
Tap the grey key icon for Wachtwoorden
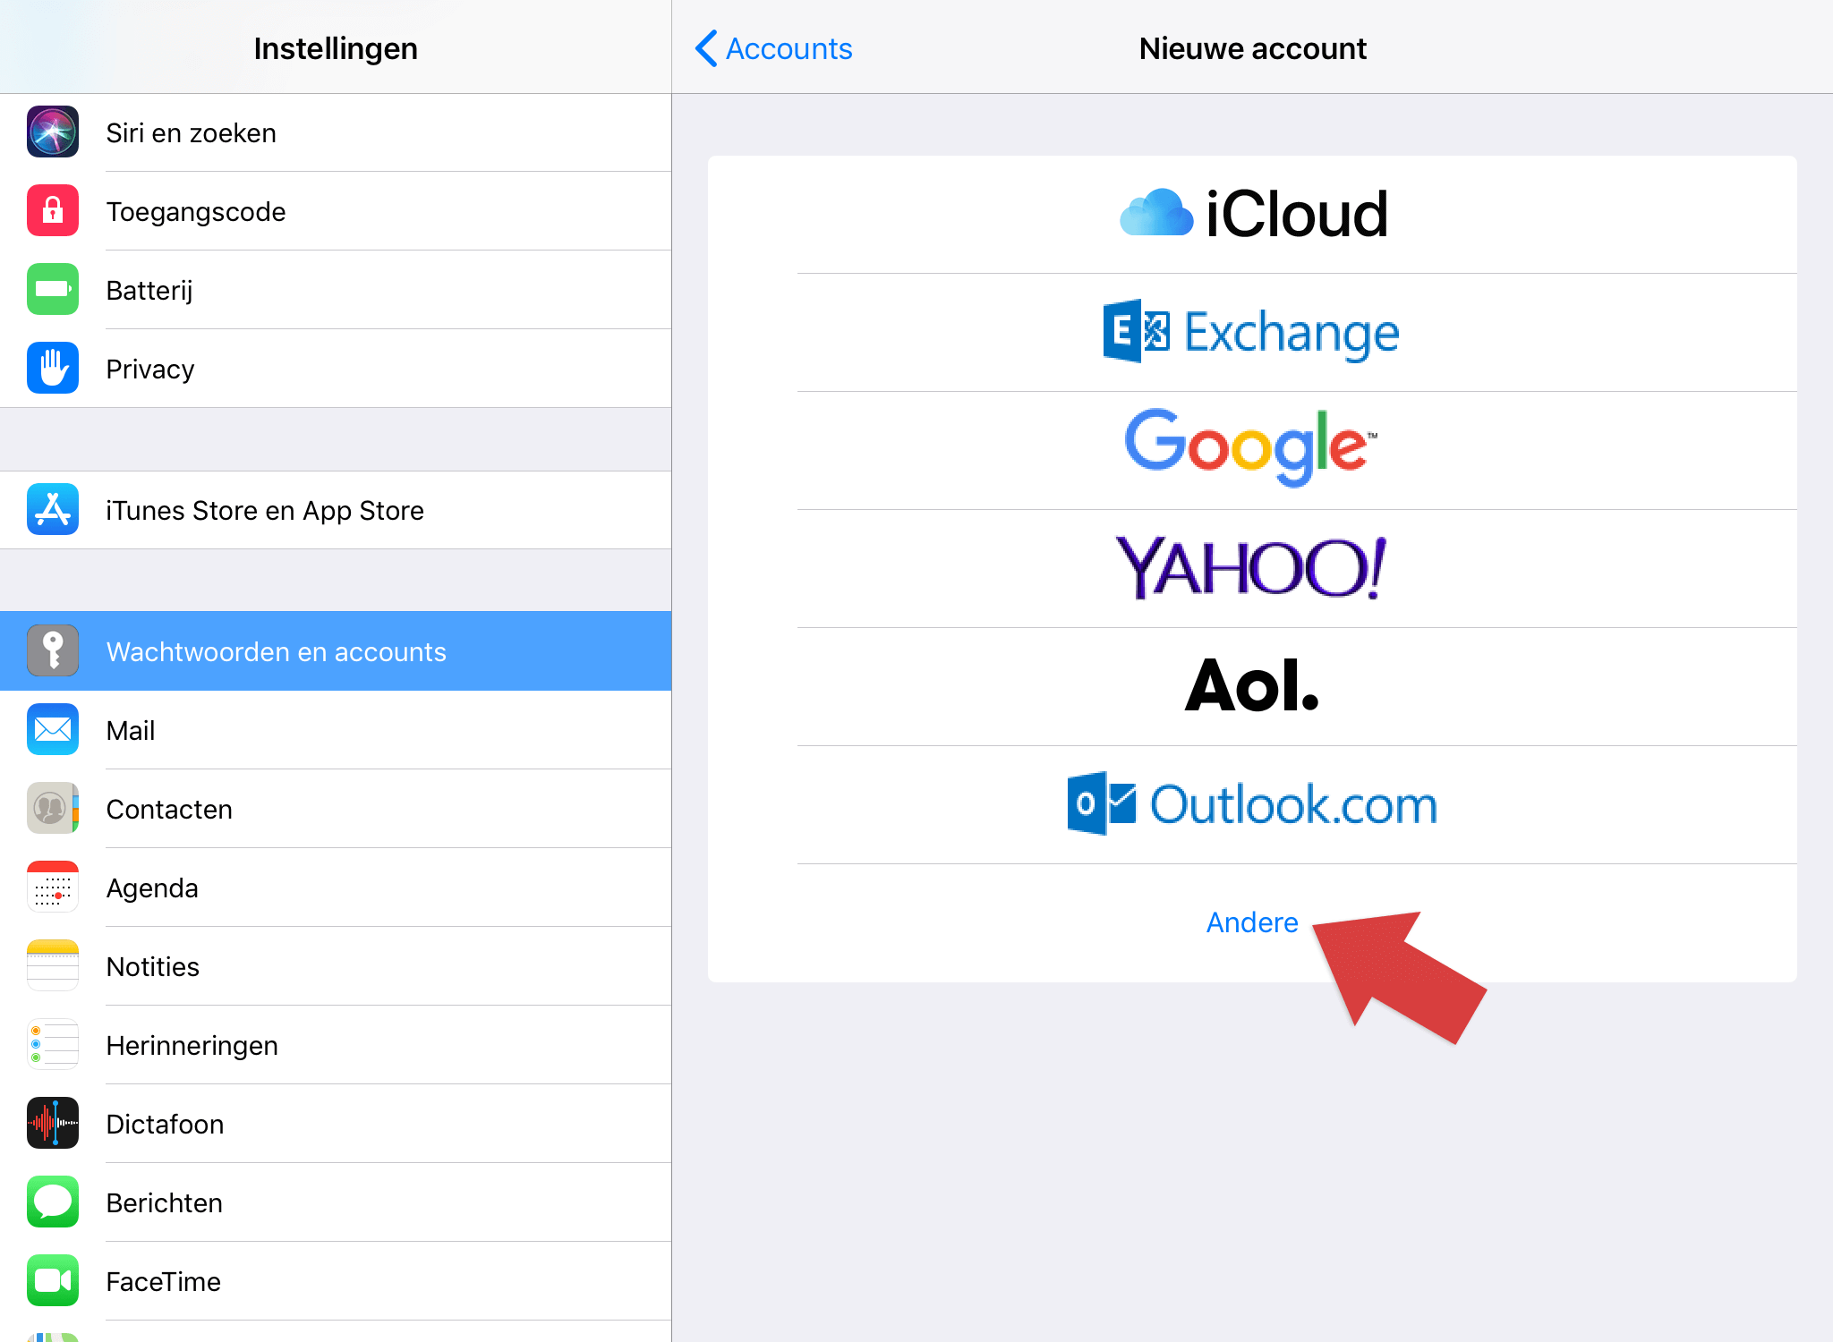[53, 651]
